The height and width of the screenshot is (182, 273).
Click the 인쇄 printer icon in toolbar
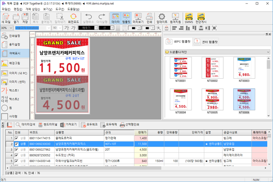tap(149, 18)
